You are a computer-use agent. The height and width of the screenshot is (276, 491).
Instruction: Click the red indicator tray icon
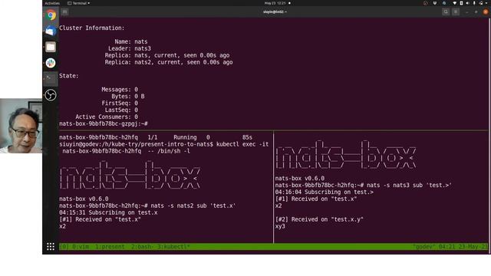point(425,3)
